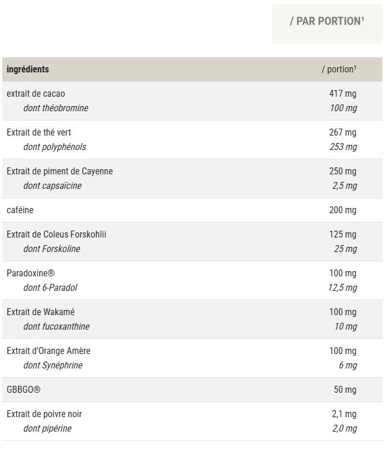Select the 12,5 mg 6-Paradol value
The image size is (387, 449).
[342, 288]
